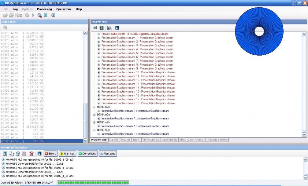
Task: Click the open-folder icon with small lettering above
Action: [12, 15]
